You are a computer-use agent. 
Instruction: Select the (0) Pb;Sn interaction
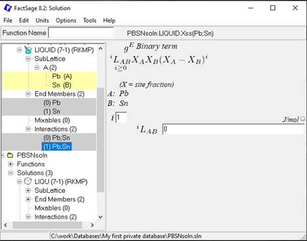pos(57,137)
